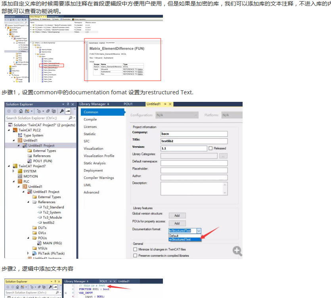Click down arrow of Description scrollbar
This screenshot has width=331, height=298.
(x=225, y=193)
